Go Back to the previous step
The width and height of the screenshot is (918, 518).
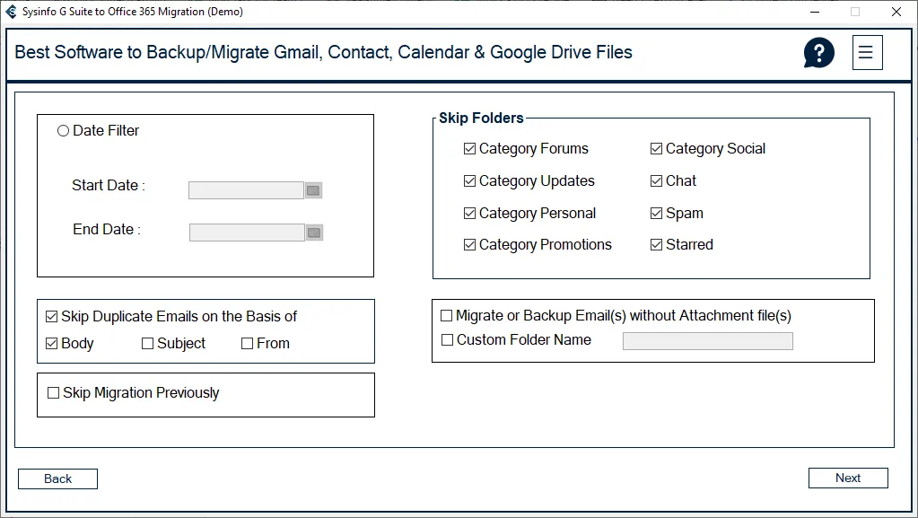[x=57, y=479]
